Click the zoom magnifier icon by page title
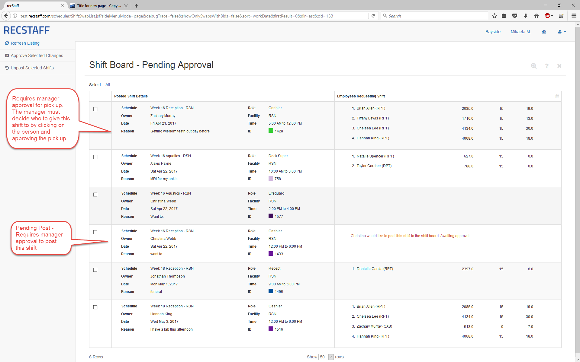The height and width of the screenshot is (362, 580). pos(534,66)
